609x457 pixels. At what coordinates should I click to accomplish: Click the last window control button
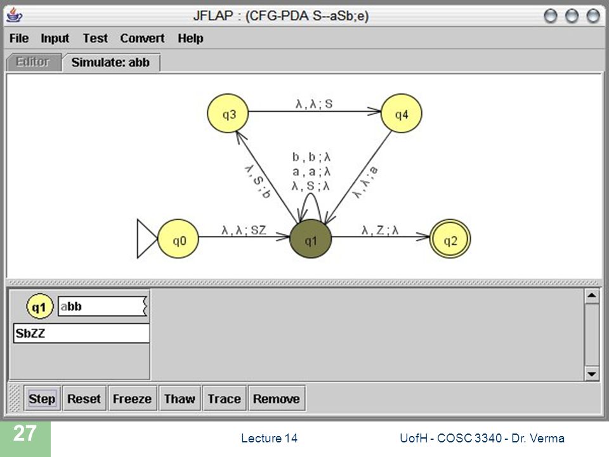coord(593,16)
